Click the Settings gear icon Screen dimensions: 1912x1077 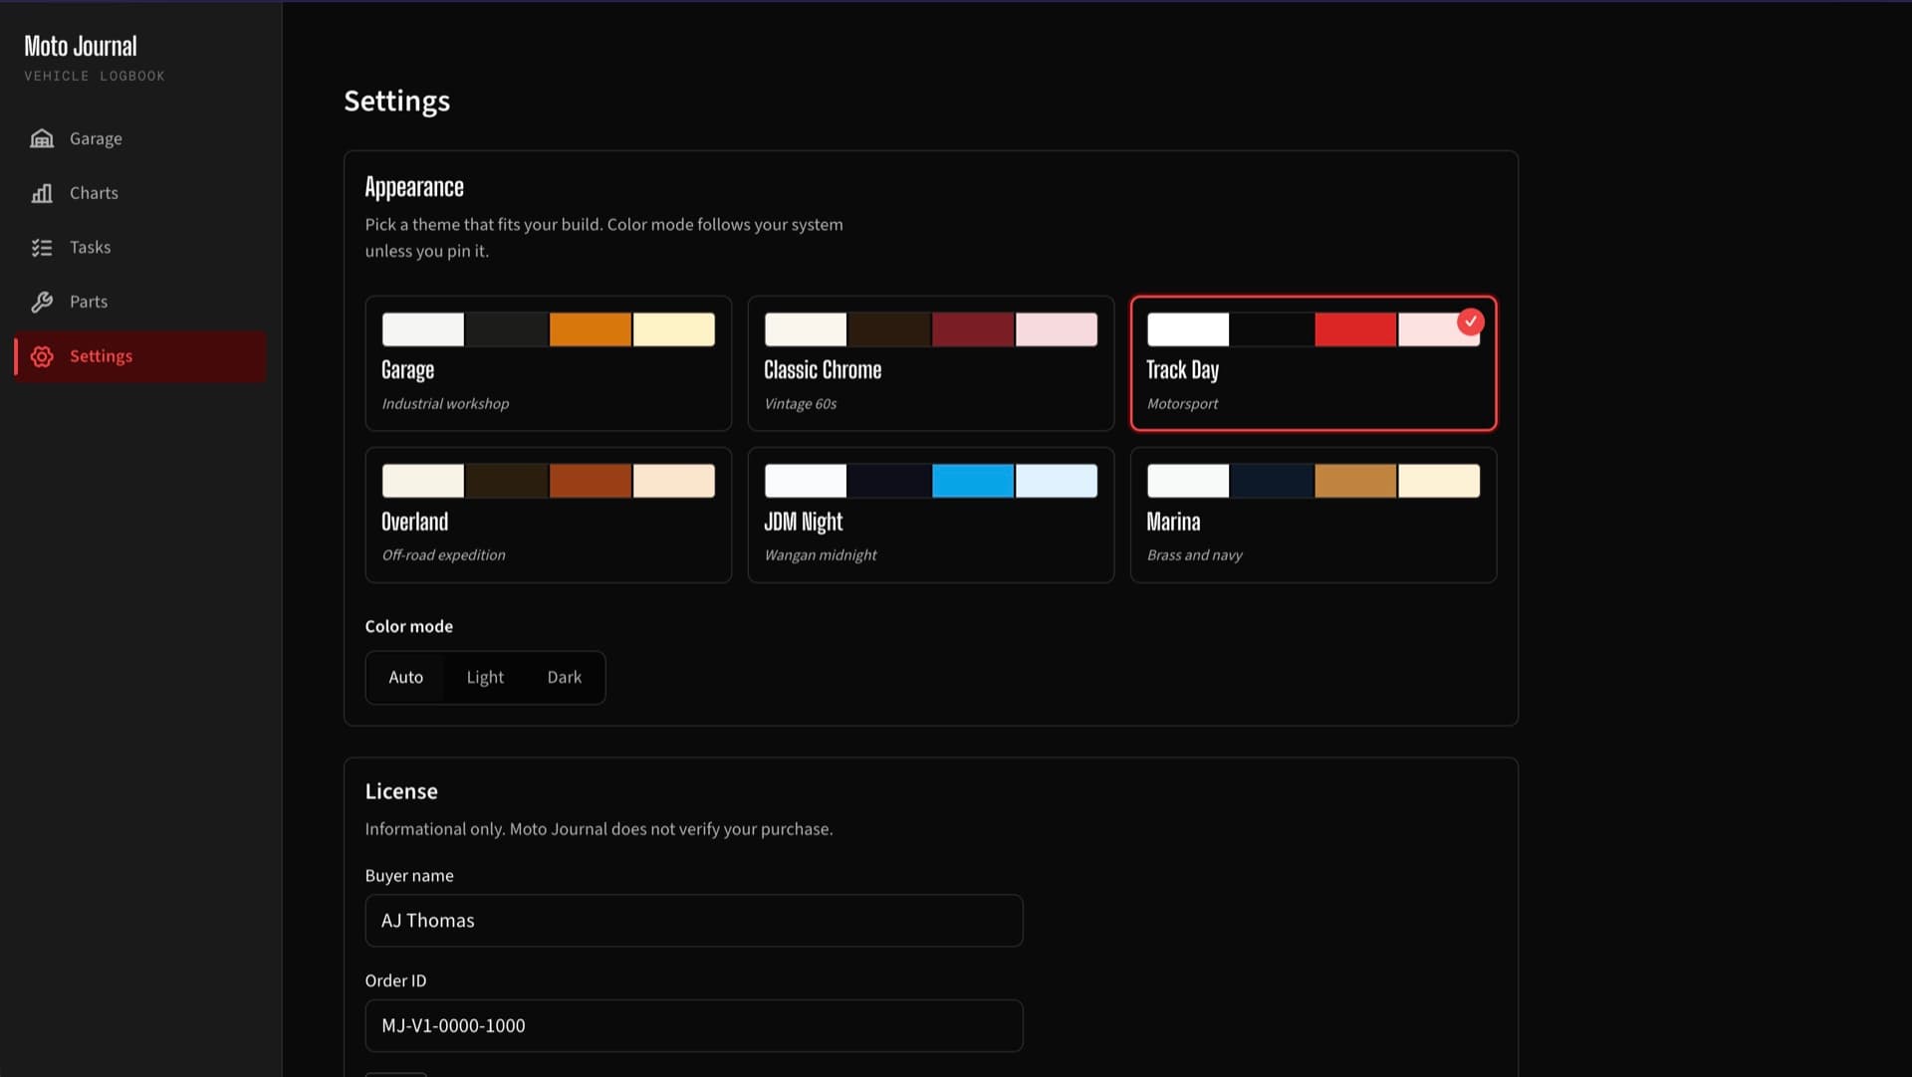click(42, 356)
